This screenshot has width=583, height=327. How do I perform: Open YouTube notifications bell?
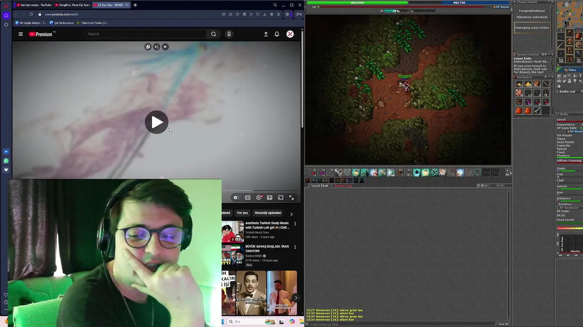(x=277, y=34)
